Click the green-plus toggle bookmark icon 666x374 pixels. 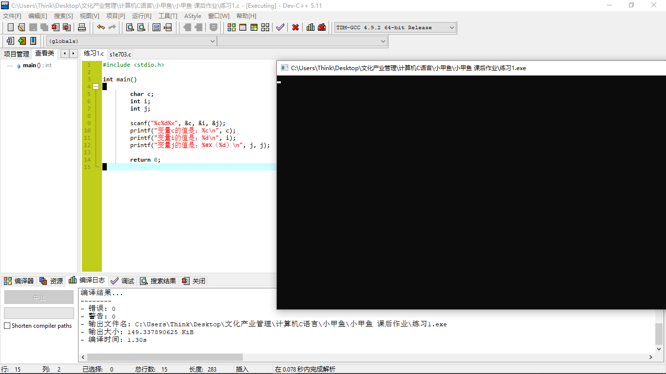tap(21, 41)
